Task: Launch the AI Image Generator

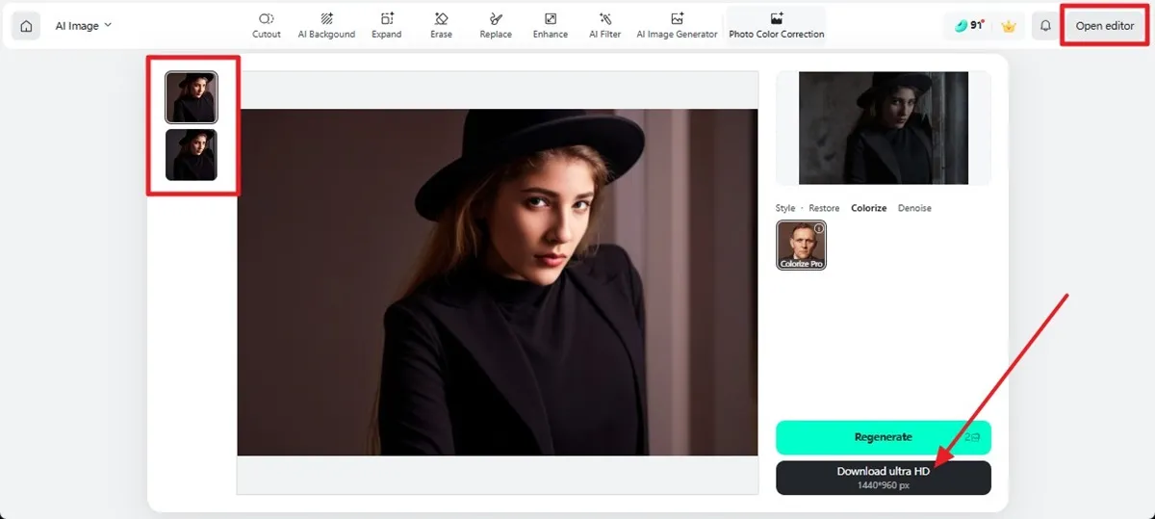Action: click(x=677, y=25)
